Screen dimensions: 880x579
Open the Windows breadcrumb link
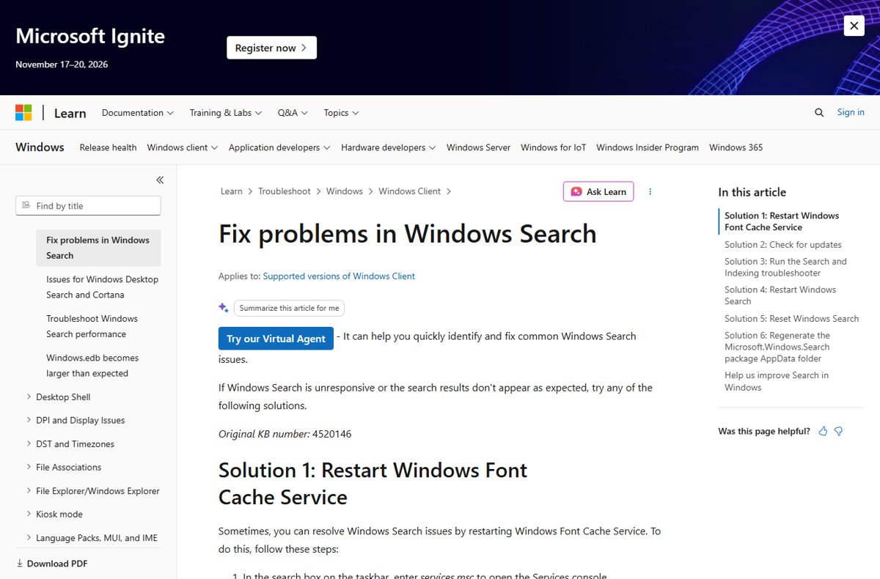(x=344, y=191)
